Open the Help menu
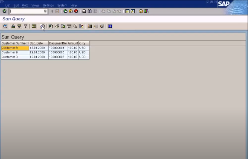Screen dimensions: 248x159 point(74,5)
